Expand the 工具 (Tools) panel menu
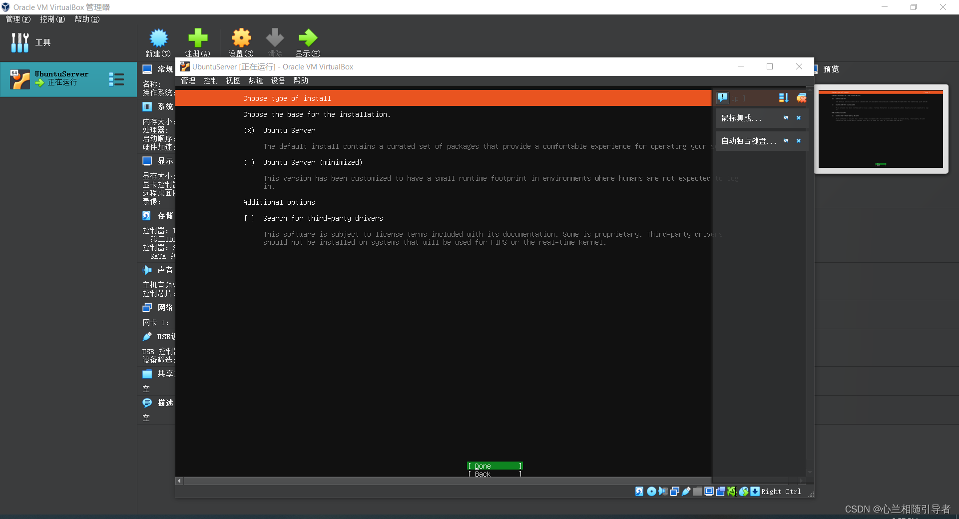This screenshot has width=959, height=519. click(x=20, y=42)
